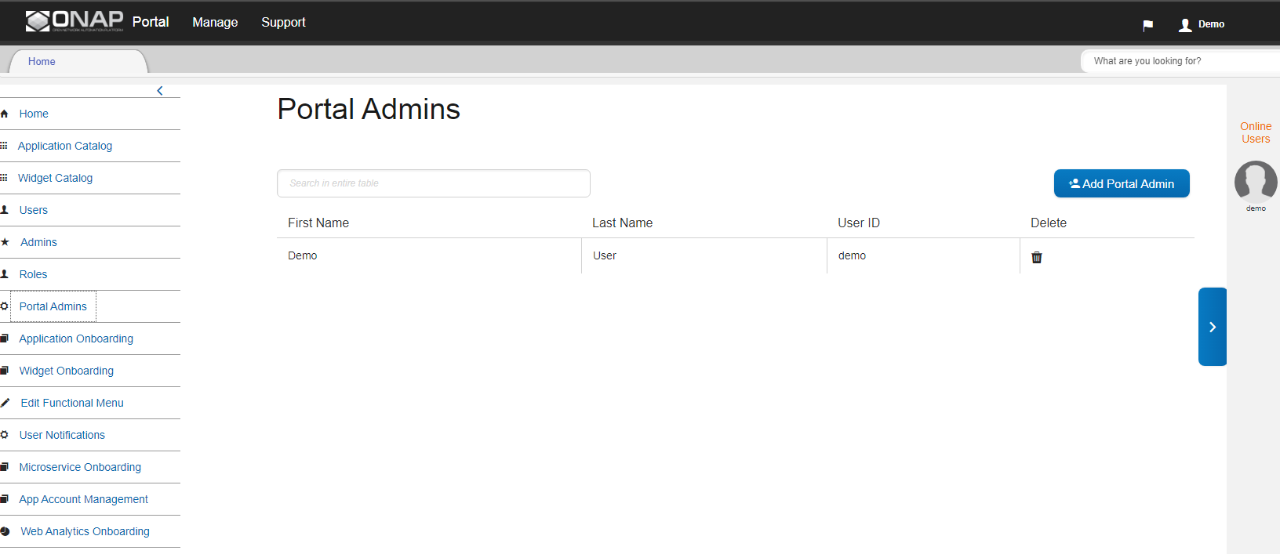The image size is (1280, 554).
Task: Open the Manage menu
Action: point(215,23)
